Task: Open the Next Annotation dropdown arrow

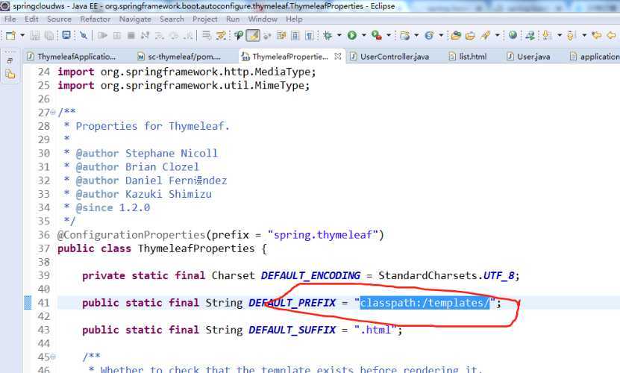Action: pyautogui.click(x=560, y=35)
